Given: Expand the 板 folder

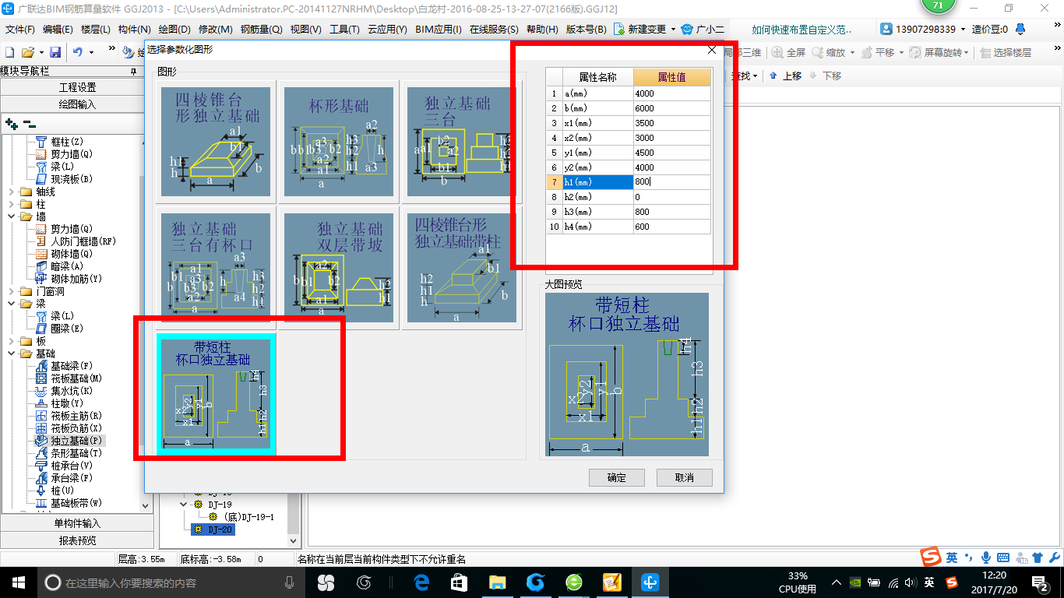Looking at the screenshot, I should (10, 341).
